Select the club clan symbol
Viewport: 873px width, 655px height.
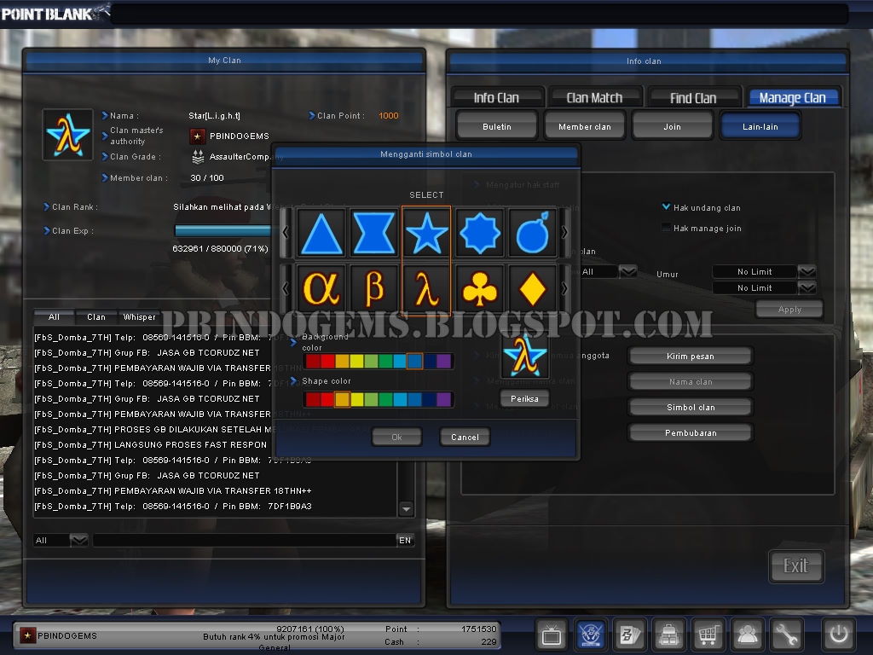point(478,288)
